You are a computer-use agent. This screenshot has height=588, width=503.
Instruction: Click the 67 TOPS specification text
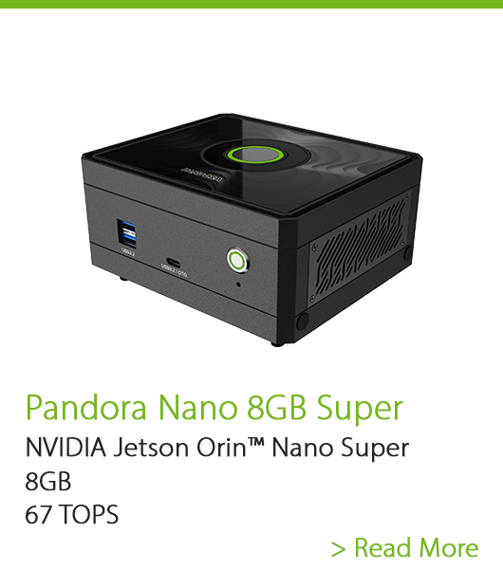click(x=72, y=514)
